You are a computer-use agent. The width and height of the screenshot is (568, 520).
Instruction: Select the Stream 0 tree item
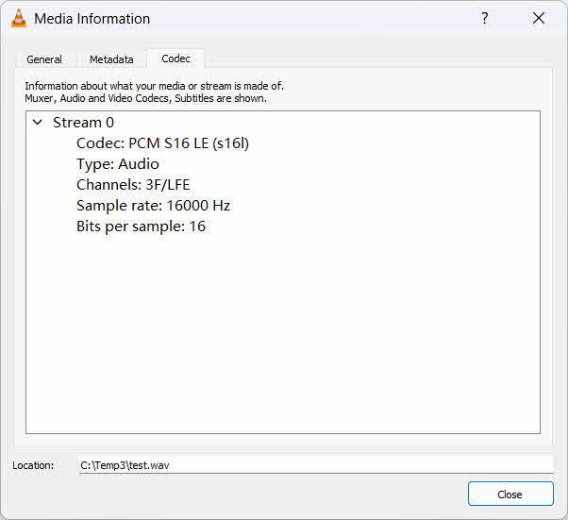pos(83,123)
